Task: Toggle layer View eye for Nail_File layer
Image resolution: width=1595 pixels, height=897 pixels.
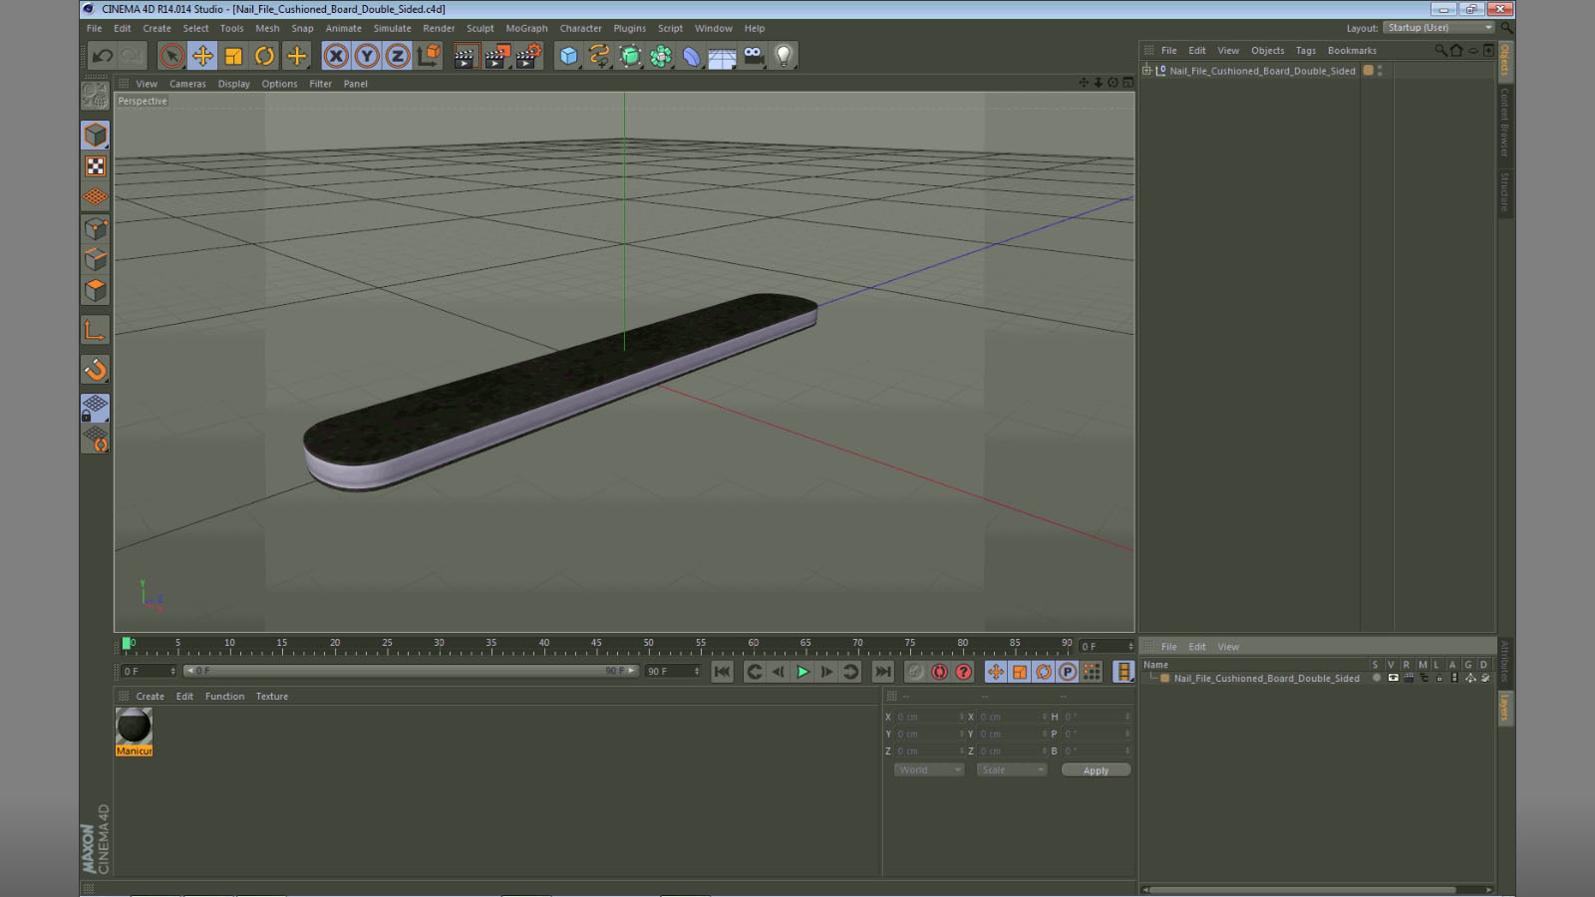Action: [x=1393, y=679]
